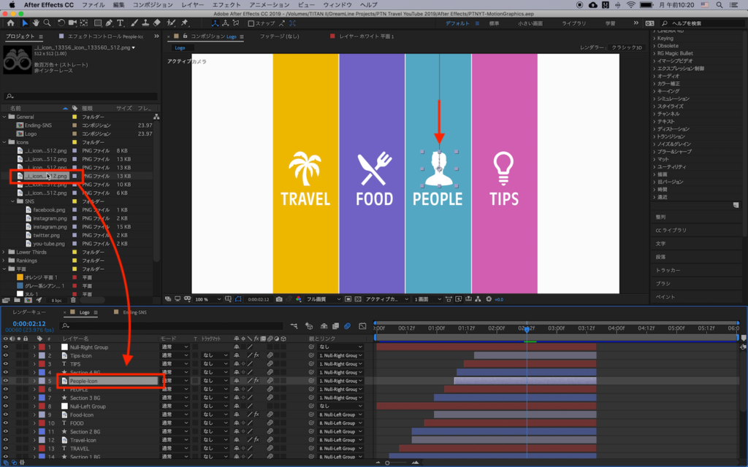Expand the People-Icon layer properties
Image resolution: width=748 pixels, height=467 pixels.
34,381
